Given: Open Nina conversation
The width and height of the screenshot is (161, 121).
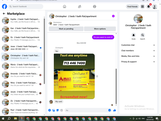Looking at the screenshot, I should (22, 84).
